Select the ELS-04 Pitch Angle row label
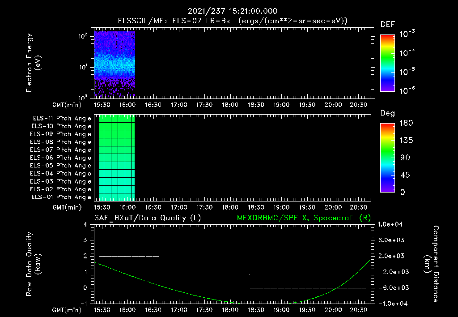Image resolution: width=458 pixels, height=317 pixels. (60, 173)
